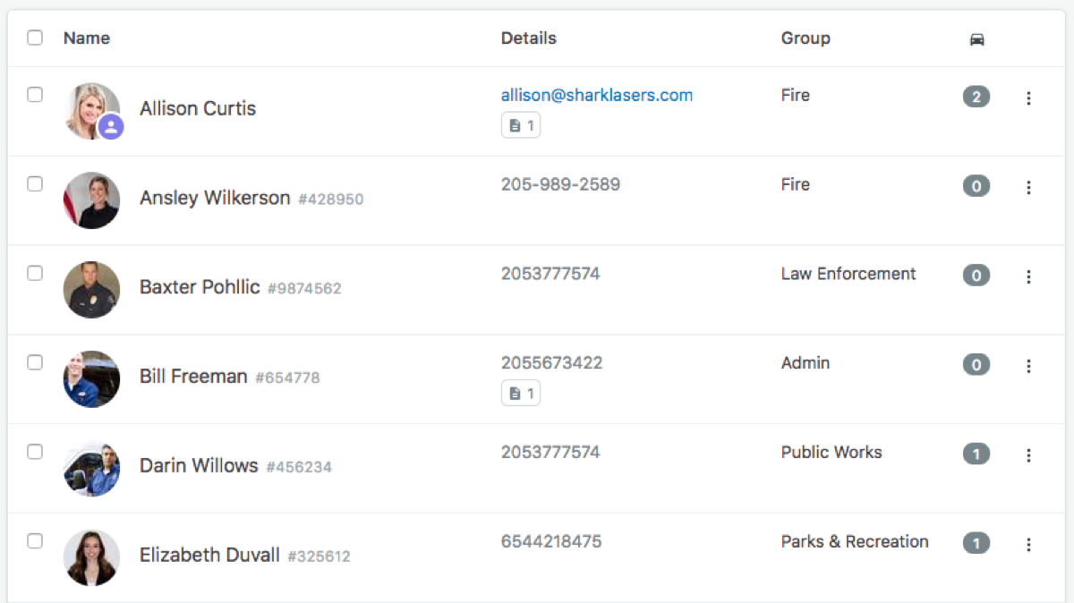Select the checkbox for Baxter Pohllic
This screenshot has height=603, width=1074.
[35, 273]
